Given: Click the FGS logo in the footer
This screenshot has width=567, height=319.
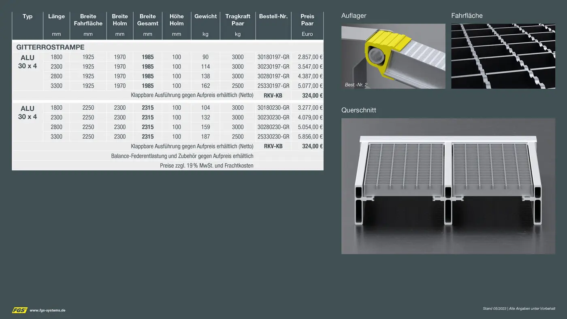Looking at the screenshot, I should click(19, 310).
